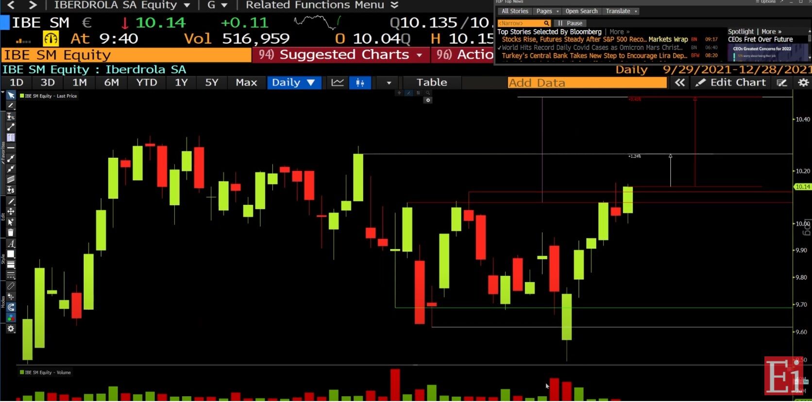Pause the news feed
Screen dimensions: 812x402
[570, 23]
